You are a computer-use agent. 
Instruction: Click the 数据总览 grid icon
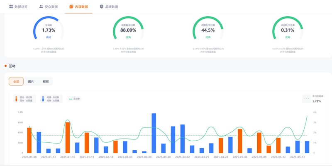[11, 7]
